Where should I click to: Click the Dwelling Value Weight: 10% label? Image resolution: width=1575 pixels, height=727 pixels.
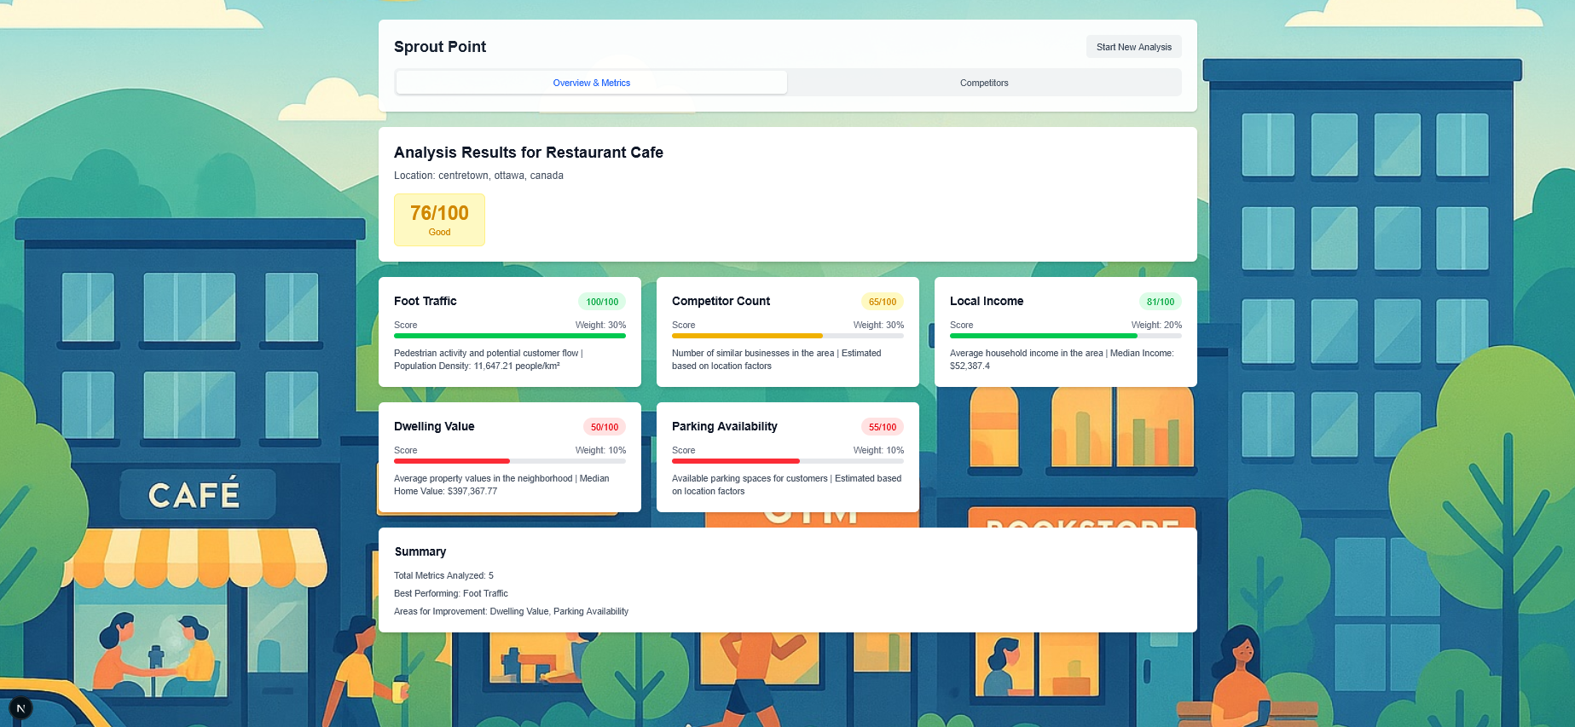point(600,450)
